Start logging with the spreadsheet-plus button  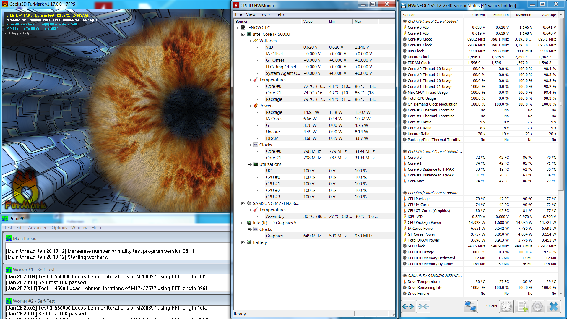522,306
